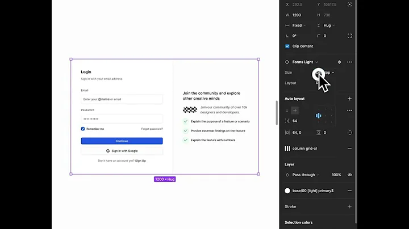Click the Login heading text
Image resolution: width=409 pixels, height=229 pixels.
(x=86, y=72)
